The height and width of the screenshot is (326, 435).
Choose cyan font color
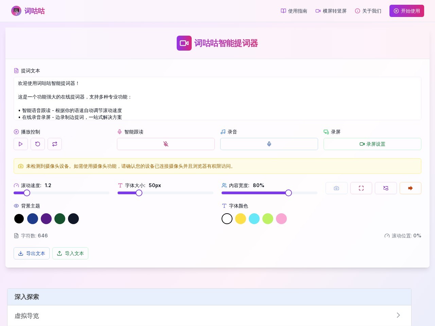coord(254,219)
